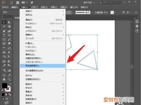The width and height of the screenshot is (141, 105).
Task: Choose 编组(G) from Object menu
Action: click(x=43, y=20)
